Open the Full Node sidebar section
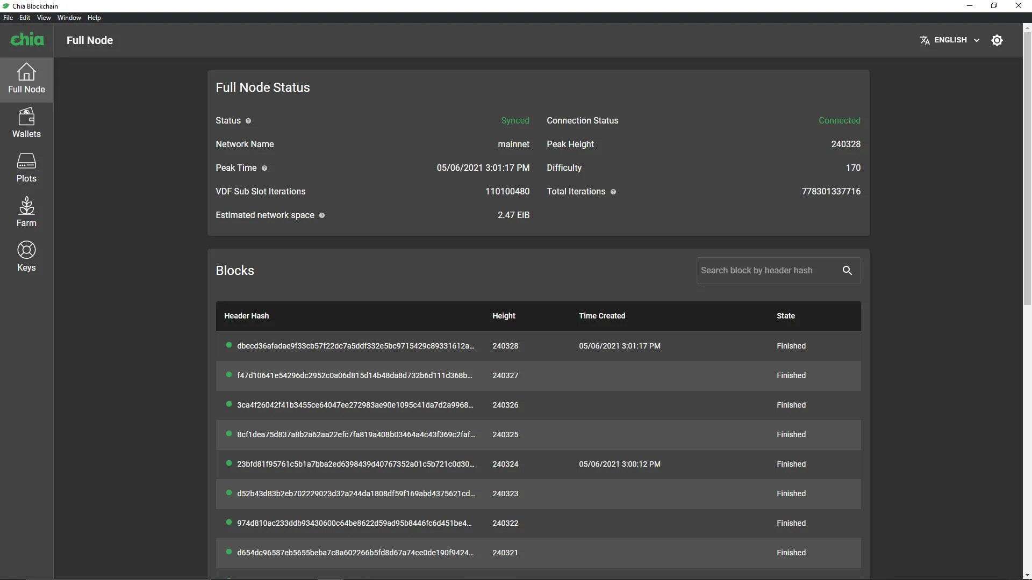This screenshot has height=580, width=1032. click(26, 79)
